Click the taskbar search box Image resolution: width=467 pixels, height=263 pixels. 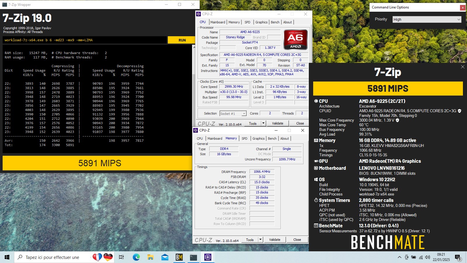[x=65, y=257]
